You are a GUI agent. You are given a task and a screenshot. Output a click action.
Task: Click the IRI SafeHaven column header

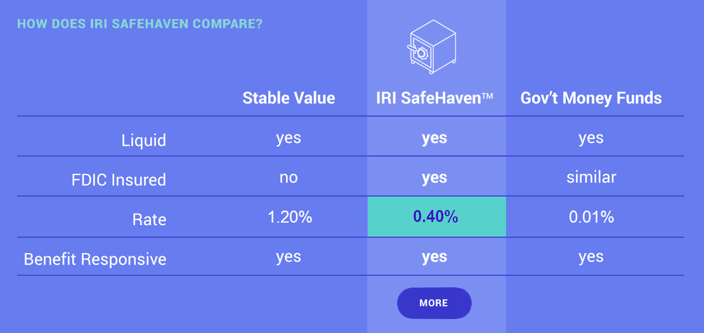pyautogui.click(x=434, y=98)
